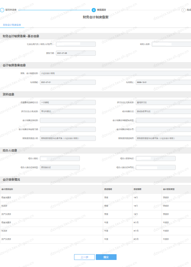Viewport: 191px width, 267px height.
Task: Click the 报告日期 date field
Action: [x=76, y=53]
